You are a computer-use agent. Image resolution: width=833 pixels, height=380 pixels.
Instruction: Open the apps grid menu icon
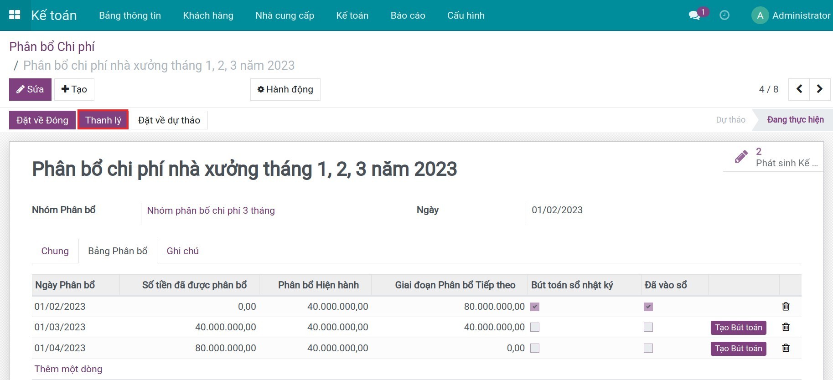tap(15, 15)
